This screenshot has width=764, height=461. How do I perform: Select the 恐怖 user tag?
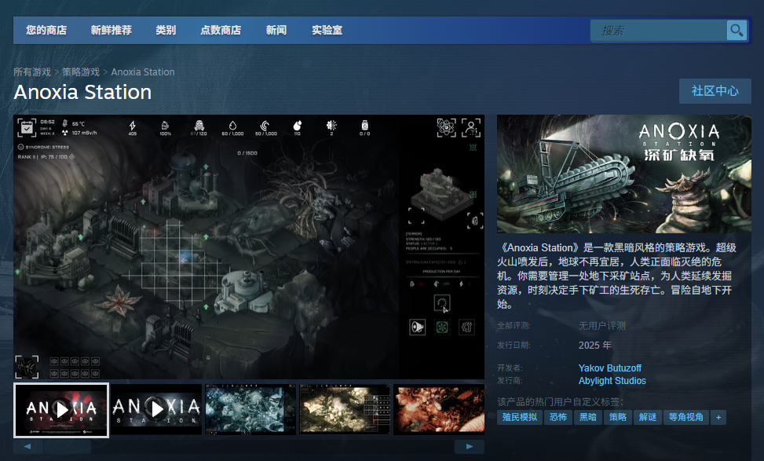tap(558, 417)
